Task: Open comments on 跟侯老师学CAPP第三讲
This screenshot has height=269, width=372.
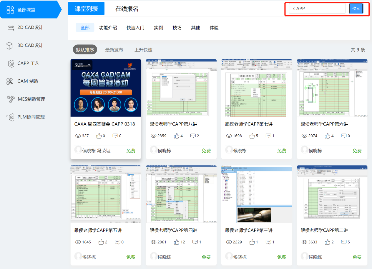Action: (268, 242)
